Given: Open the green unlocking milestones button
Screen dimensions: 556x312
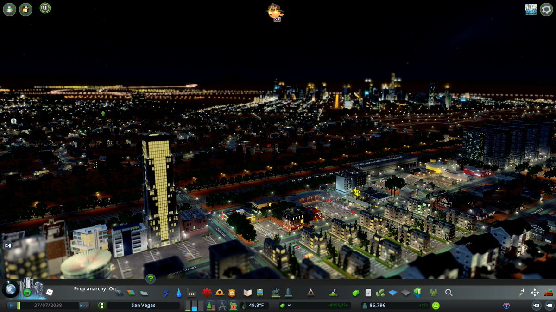Looking at the screenshot, I should click(27, 293).
